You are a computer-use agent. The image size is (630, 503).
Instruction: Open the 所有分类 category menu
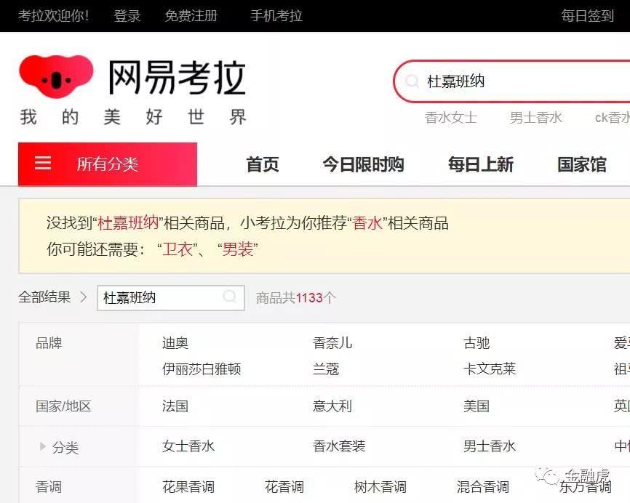click(107, 164)
